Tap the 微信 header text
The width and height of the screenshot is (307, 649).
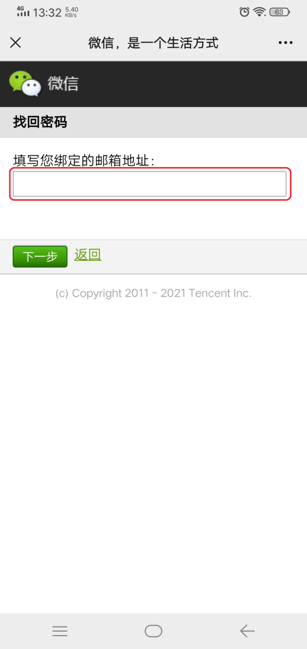[63, 83]
